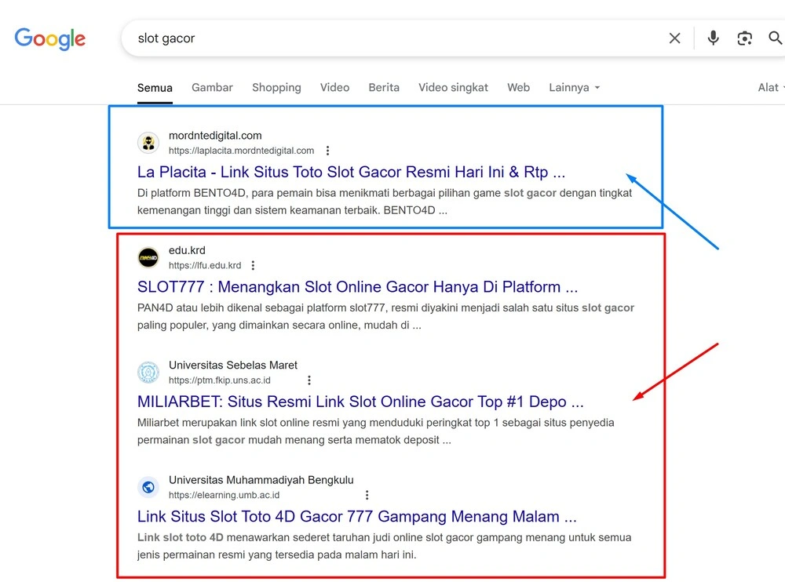Start voice search with microphone icon
This screenshot has height=582, width=785.
click(713, 38)
